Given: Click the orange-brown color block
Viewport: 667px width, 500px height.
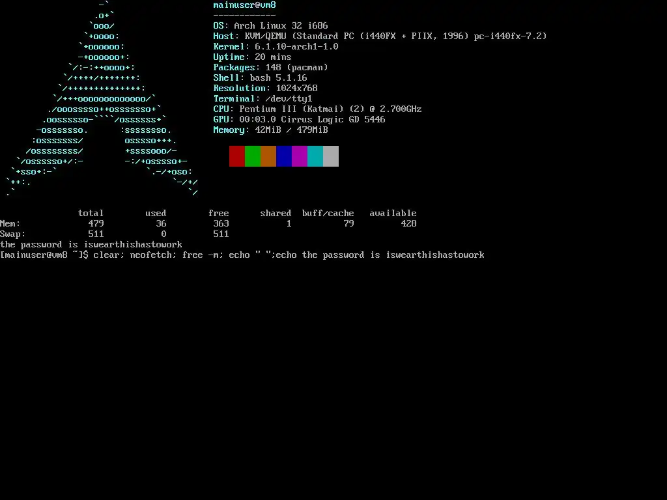Looking at the screenshot, I should coord(268,156).
